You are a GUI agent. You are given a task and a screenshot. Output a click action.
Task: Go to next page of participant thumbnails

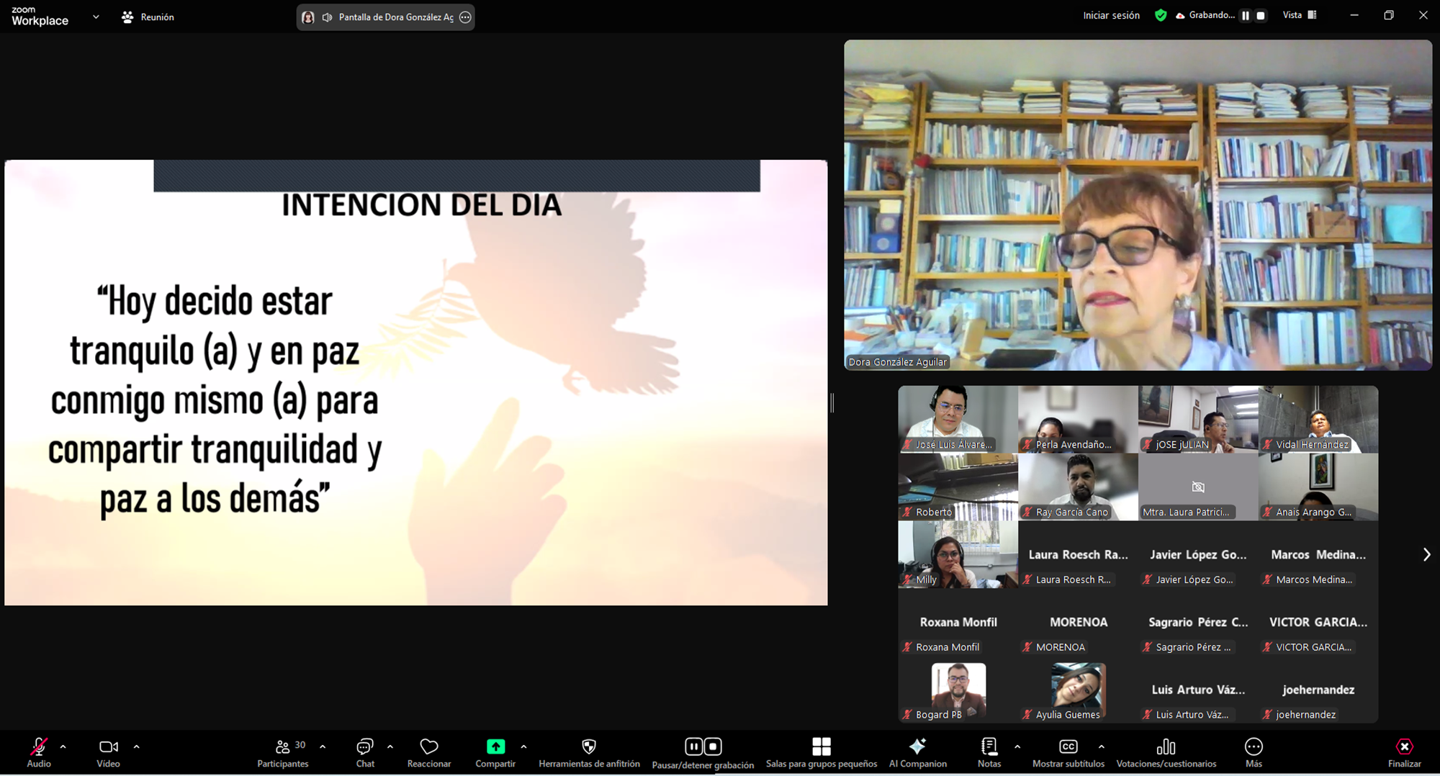(x=1426, y=554)
